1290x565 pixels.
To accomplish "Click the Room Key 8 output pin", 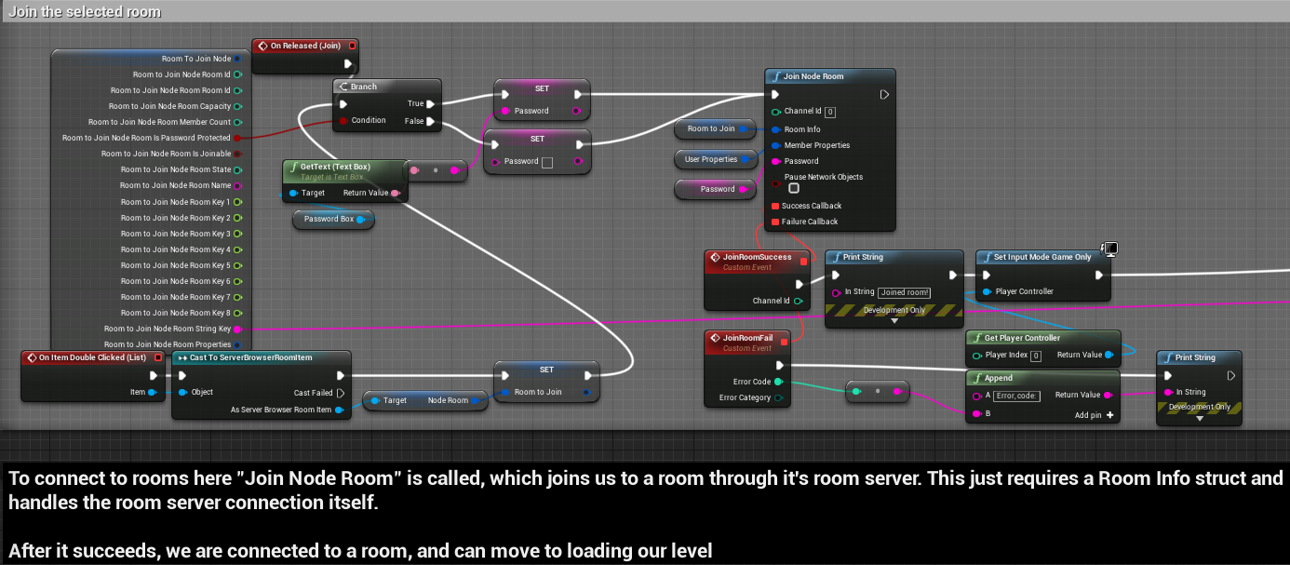I will (x=237, y=313).
